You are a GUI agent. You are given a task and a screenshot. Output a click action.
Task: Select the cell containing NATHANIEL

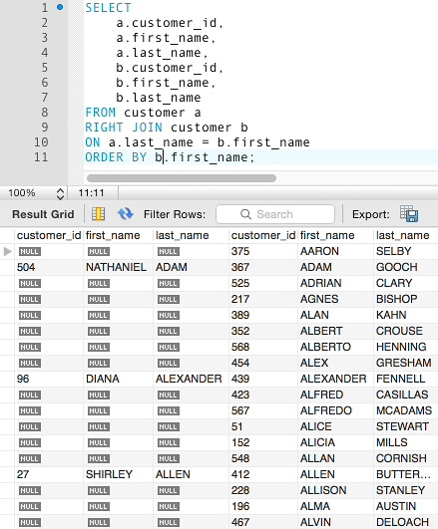(118, 267)
